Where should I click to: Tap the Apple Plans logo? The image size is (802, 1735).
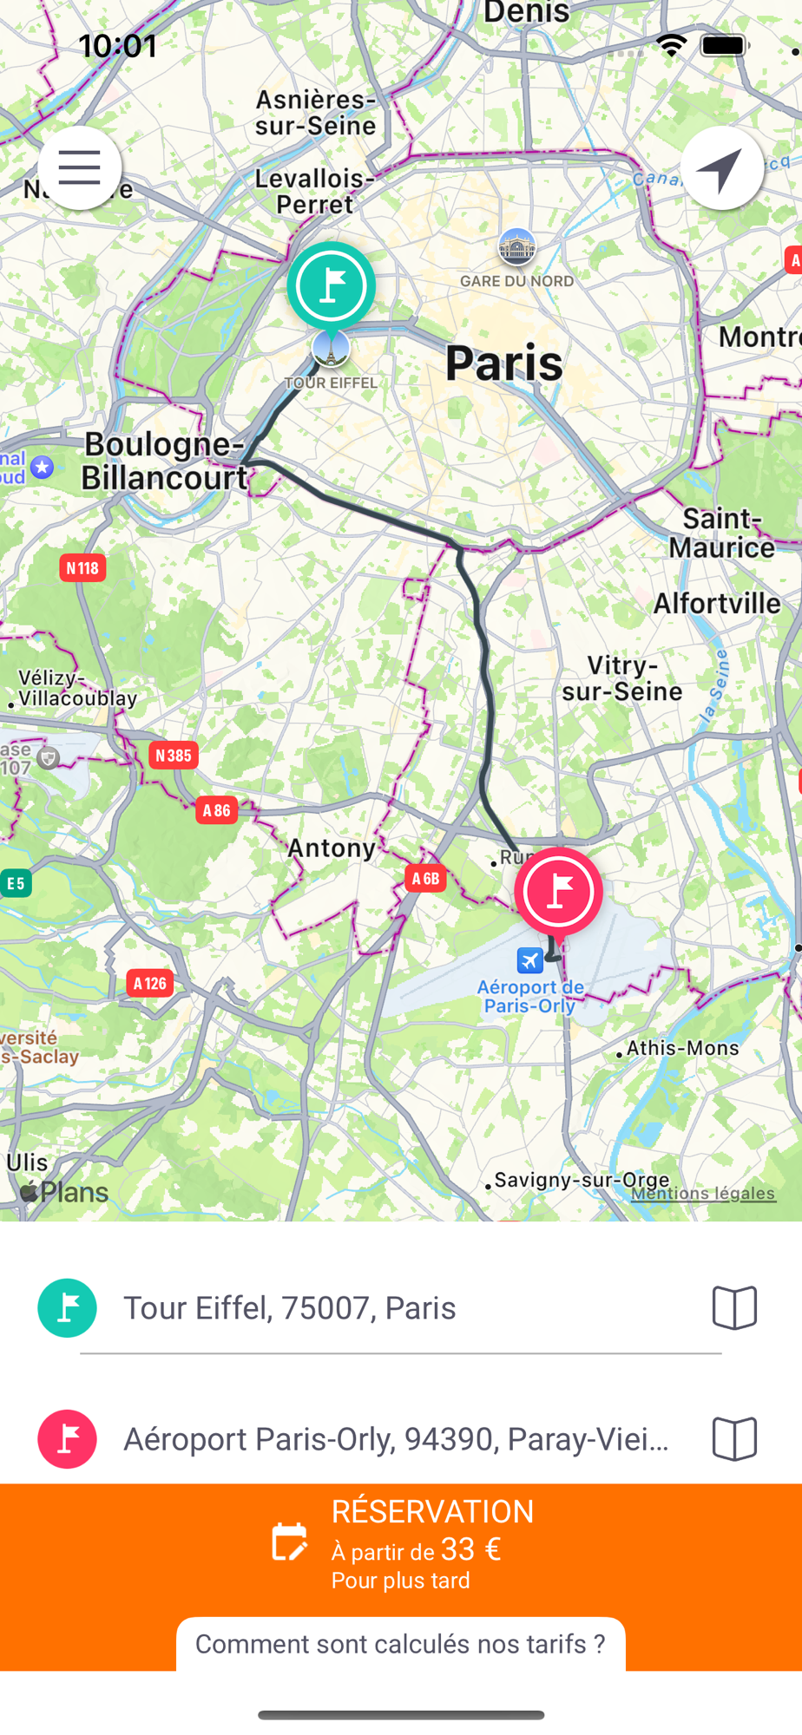pos(65,1192)
